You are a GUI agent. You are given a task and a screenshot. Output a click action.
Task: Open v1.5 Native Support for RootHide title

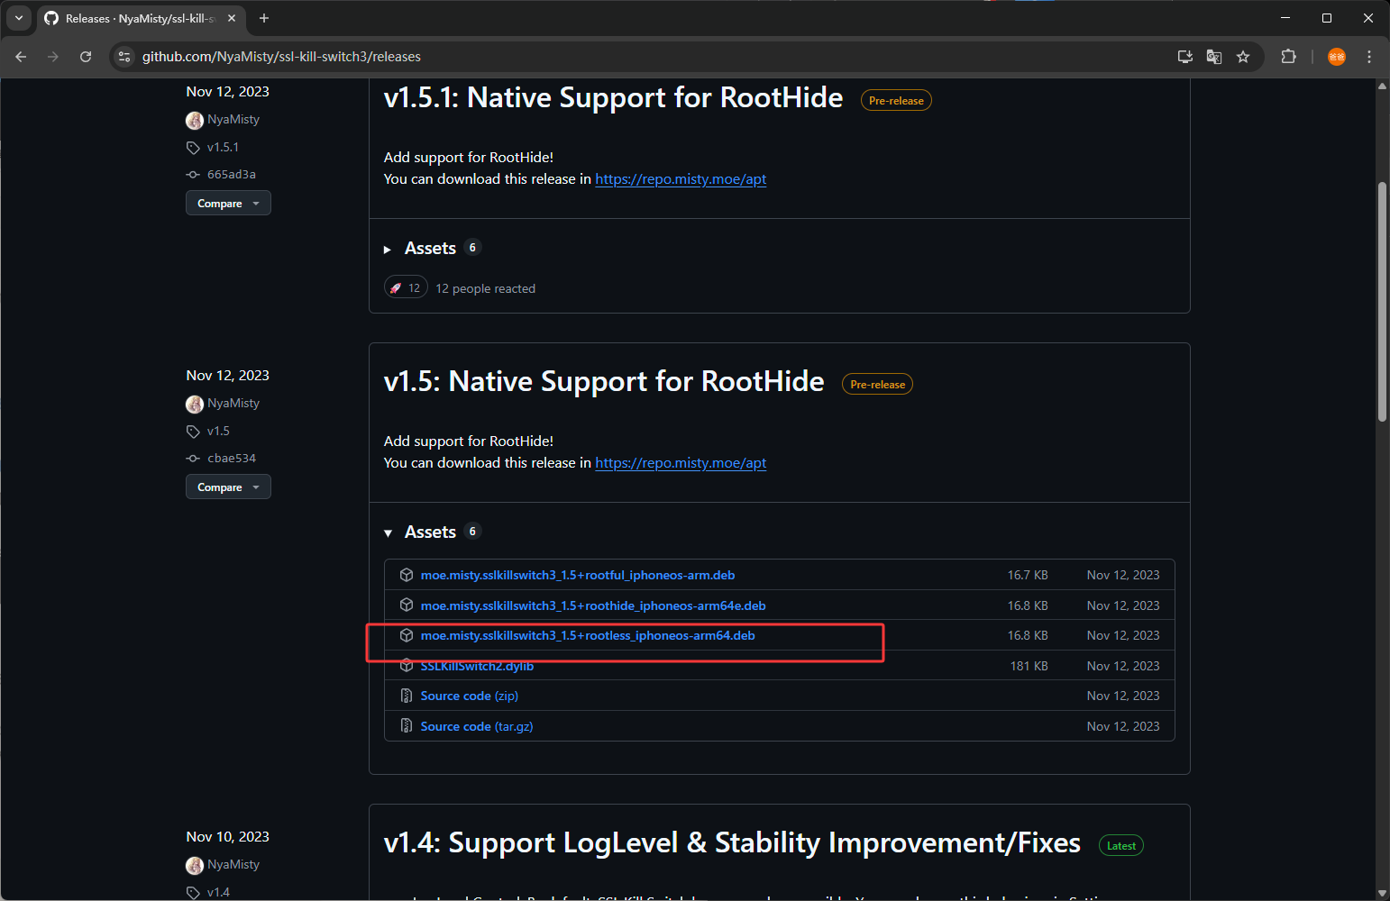coord(604,381)
